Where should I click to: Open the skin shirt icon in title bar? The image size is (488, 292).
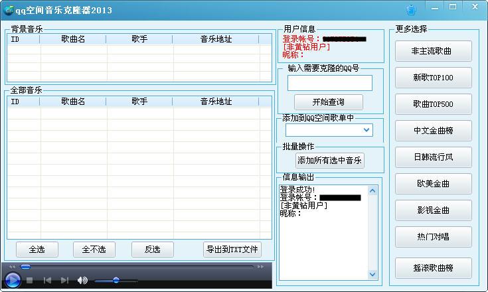411,10
